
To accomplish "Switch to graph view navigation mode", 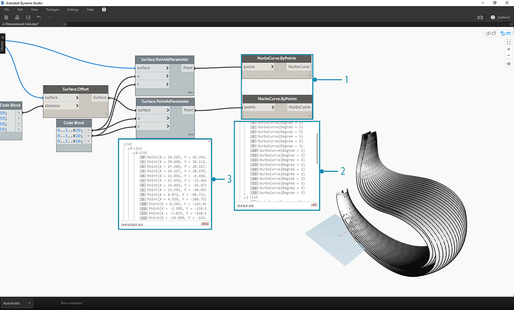I will [x=505, y=33].
